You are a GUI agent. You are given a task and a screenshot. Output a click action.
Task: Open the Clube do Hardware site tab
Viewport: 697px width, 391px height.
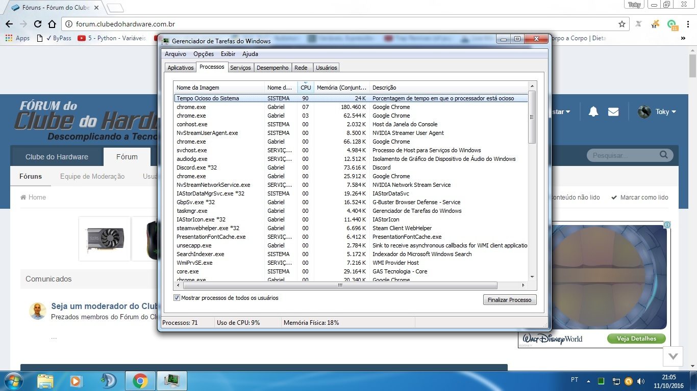pos(57,157)
